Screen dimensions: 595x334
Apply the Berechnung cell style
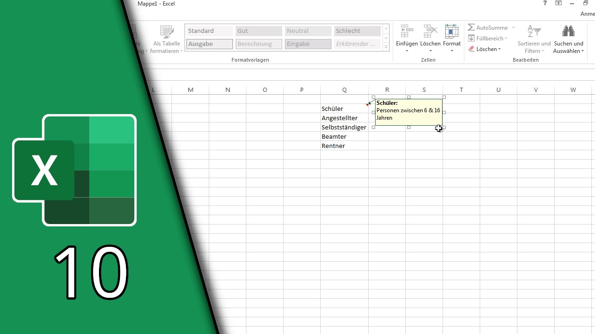(259, 44)
